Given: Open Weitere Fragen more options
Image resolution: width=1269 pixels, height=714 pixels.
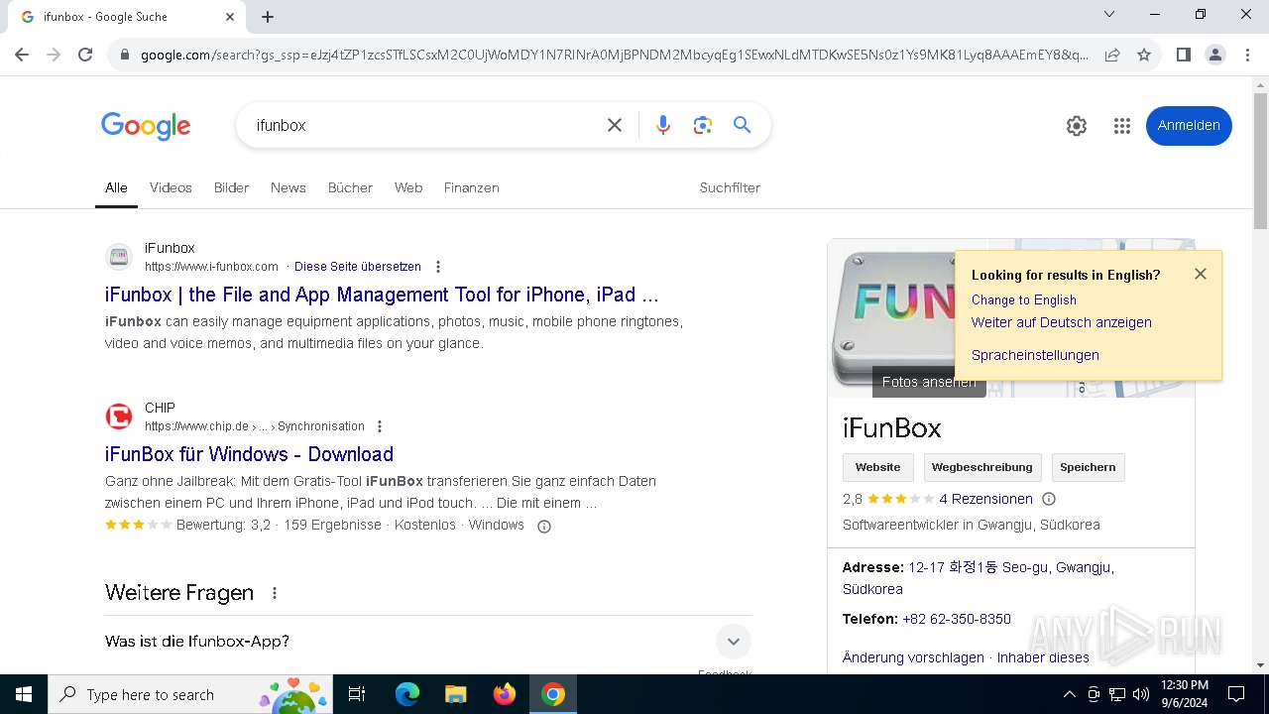Looking at the screenshot, I should [x=275, y=593].
